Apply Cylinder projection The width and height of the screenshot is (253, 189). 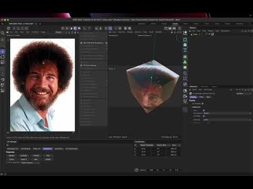(24, 155)
